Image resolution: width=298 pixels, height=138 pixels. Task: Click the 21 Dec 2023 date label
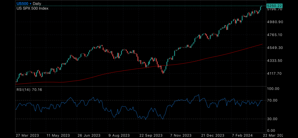pyautogui.click(x=213, y=136)
